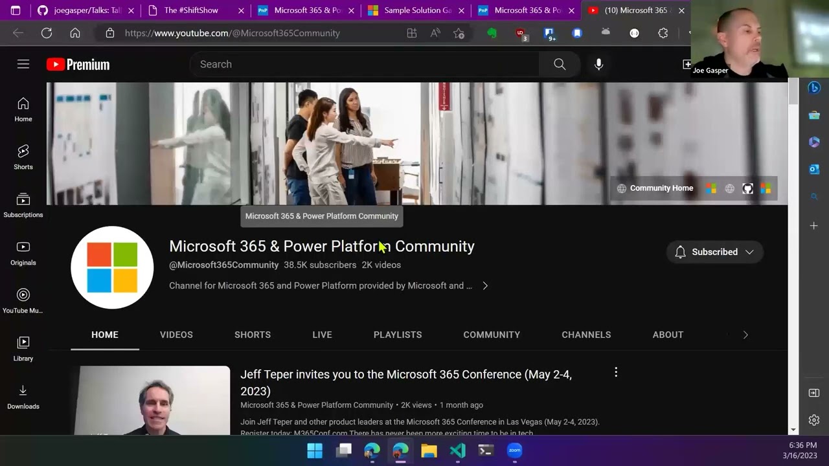
Task: Open Downloads from the sidebar
Action: coord(23,397)
